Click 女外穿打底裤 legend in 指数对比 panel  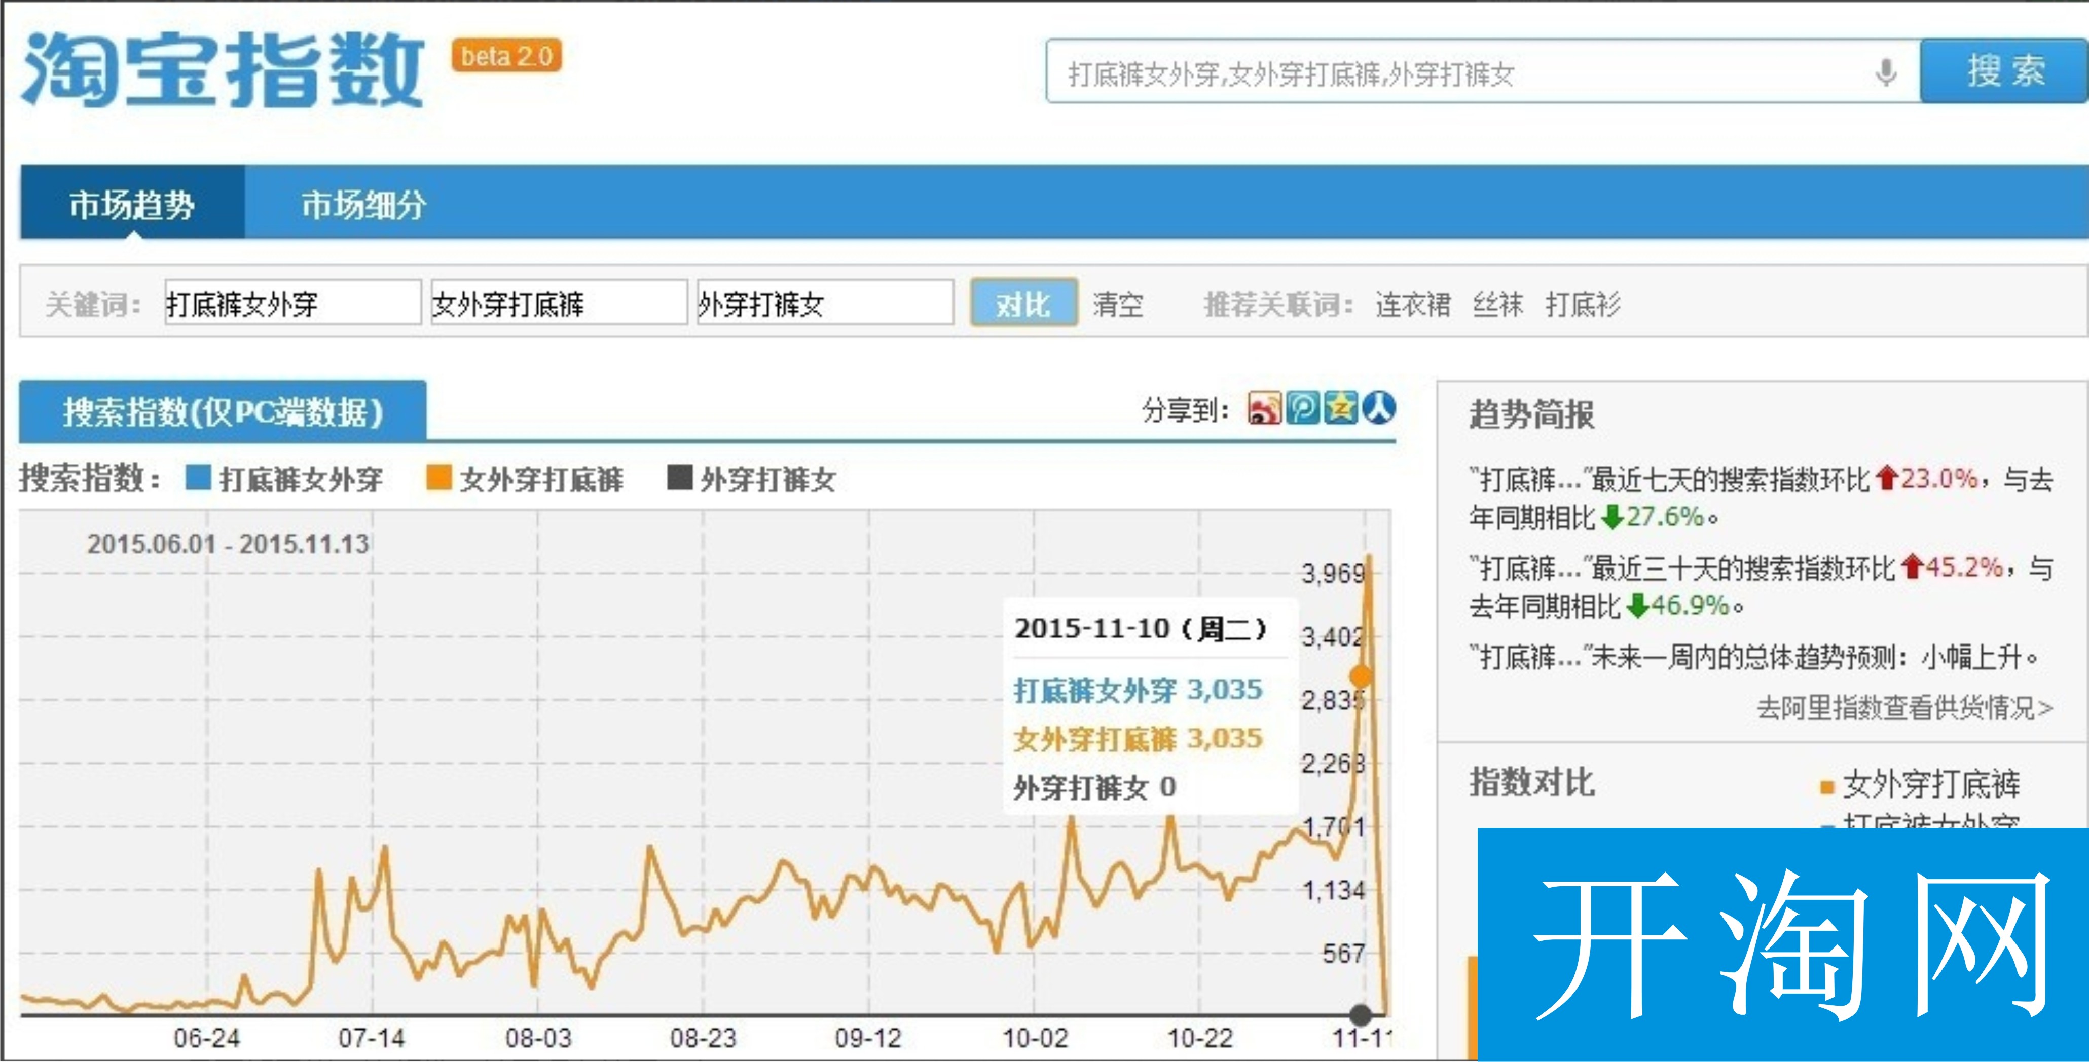(x=1920, y=785)
